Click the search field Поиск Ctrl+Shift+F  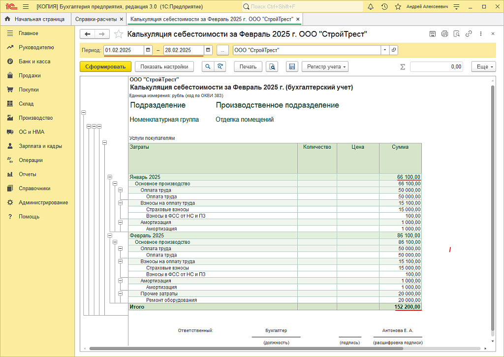(x=302, y=6)
